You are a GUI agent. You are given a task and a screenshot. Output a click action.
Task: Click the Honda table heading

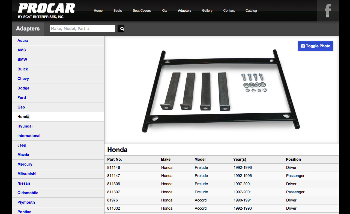tap(117, 150)
